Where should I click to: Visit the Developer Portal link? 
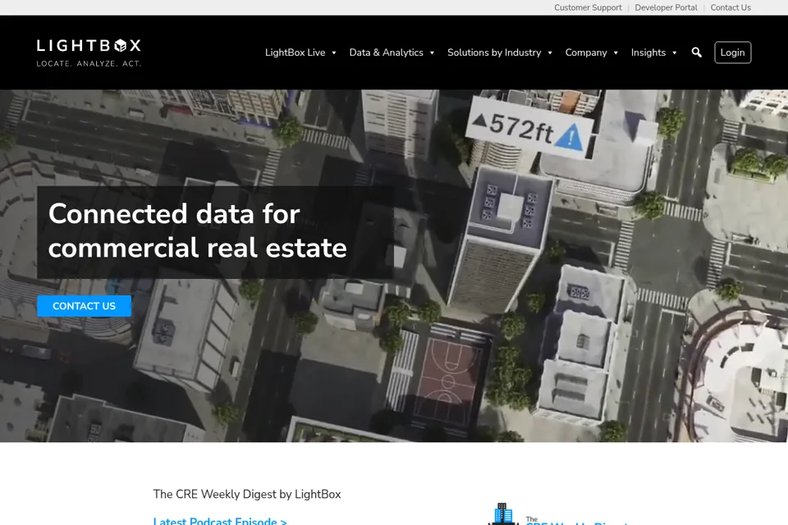tap(666, 7)
